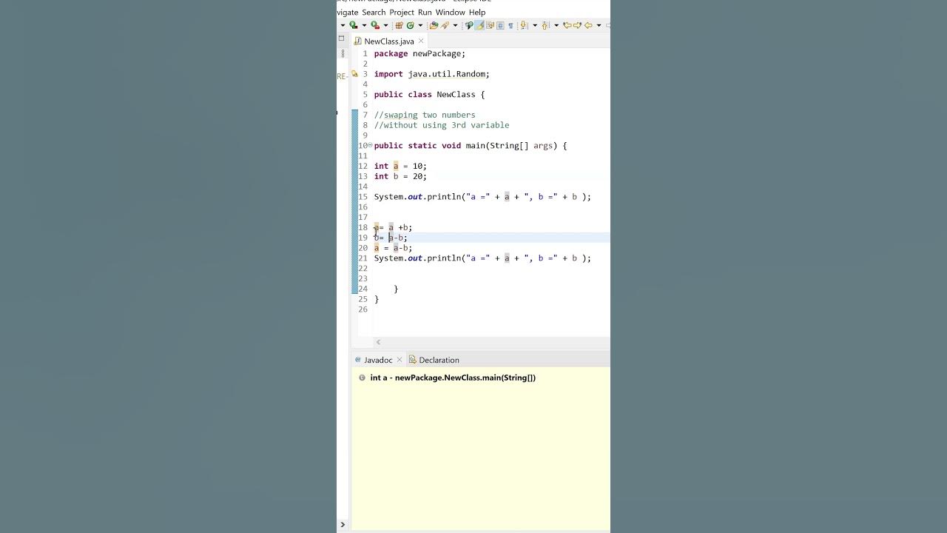Click the 'int a = 10;' line
The width and height of the screenshot is (947, 533).
[x=400, y=166]
